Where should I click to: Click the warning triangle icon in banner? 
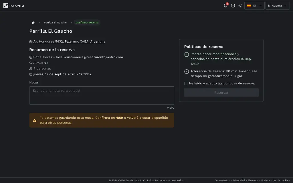pos(35,120)
